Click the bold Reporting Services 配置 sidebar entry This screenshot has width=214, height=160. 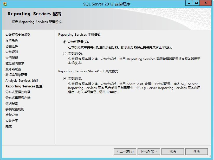[24, 86]
